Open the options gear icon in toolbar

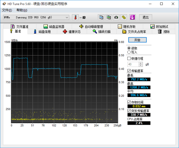124,17
